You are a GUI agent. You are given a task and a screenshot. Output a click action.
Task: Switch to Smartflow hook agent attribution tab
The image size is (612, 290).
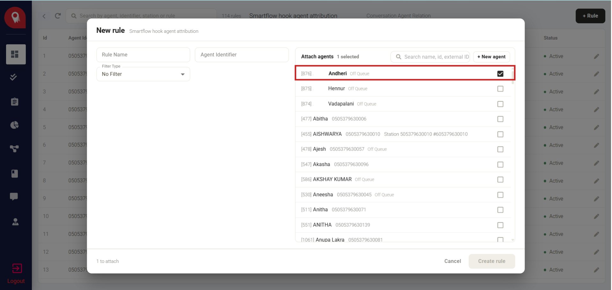(293, 16)
